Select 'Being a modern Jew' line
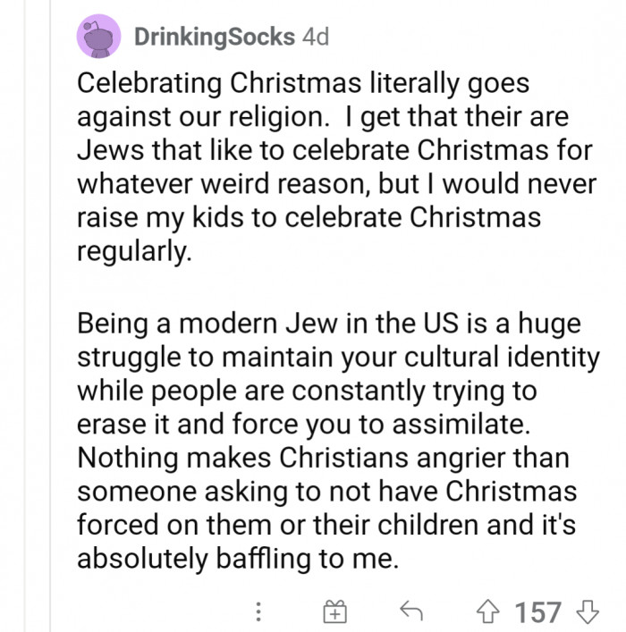Screen dimensions: 626x632 coord(329,324)
